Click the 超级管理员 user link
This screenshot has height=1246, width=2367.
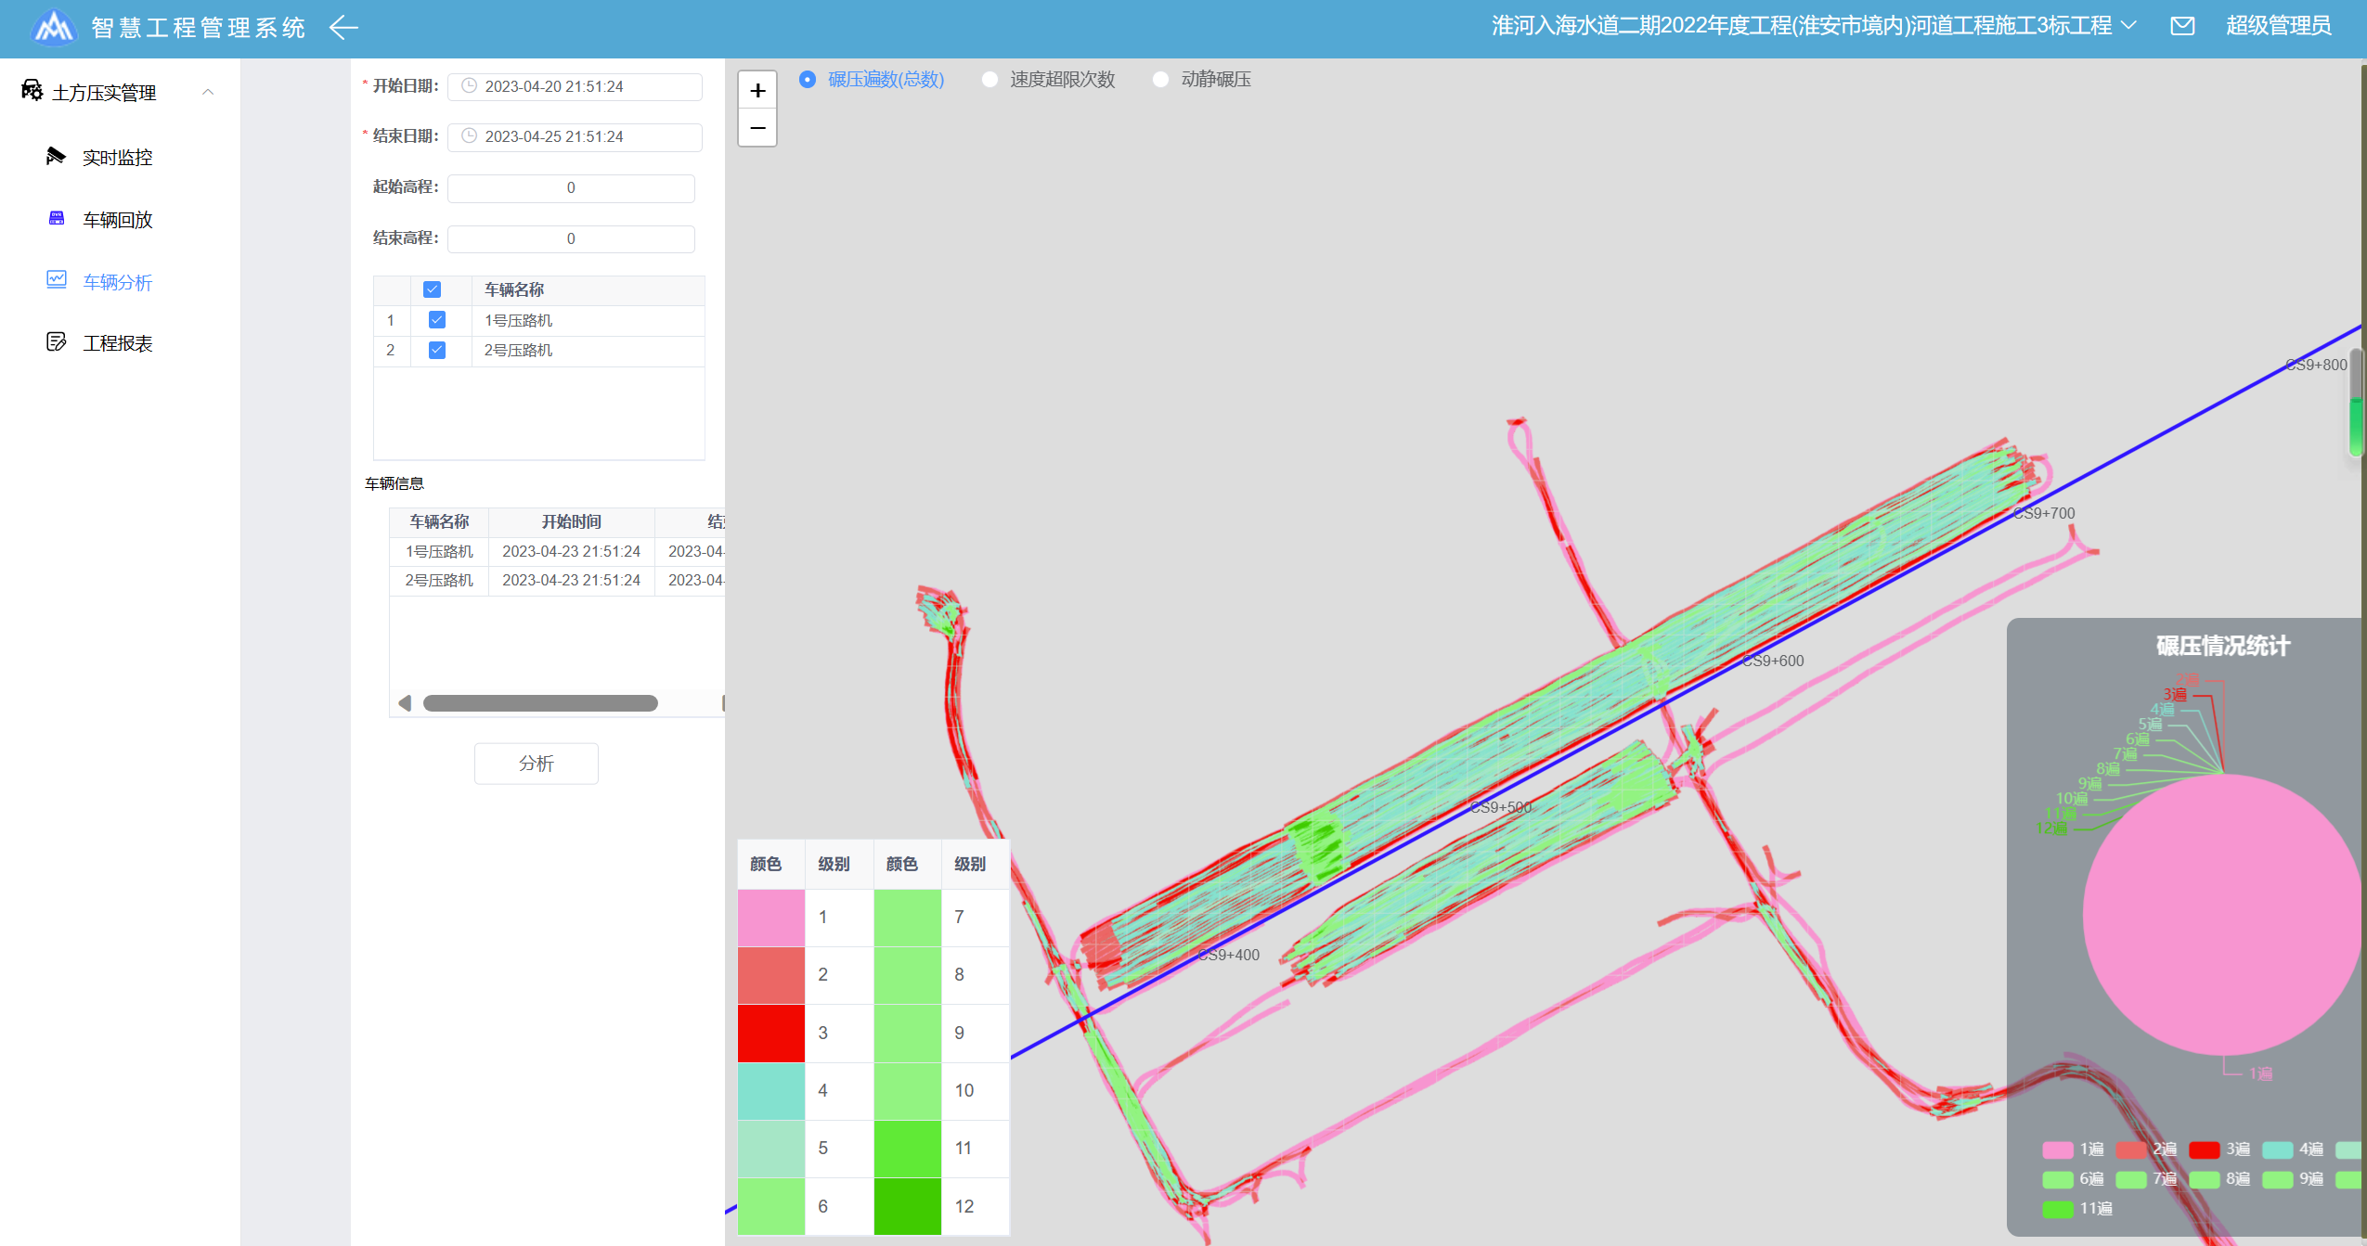coord(2278,26)
